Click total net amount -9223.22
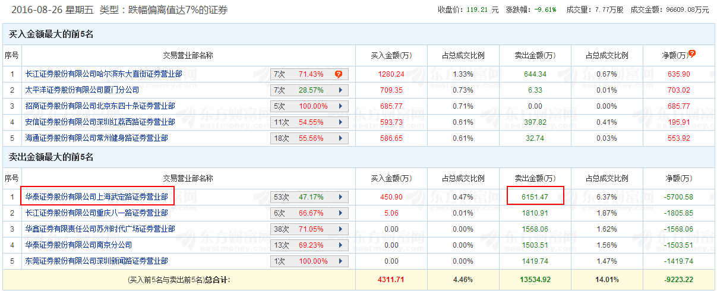 pyautogui.click(x=678, y=280)
